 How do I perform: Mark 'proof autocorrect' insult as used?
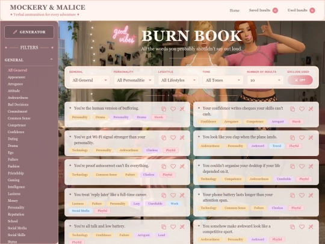[x=182, y=166]
